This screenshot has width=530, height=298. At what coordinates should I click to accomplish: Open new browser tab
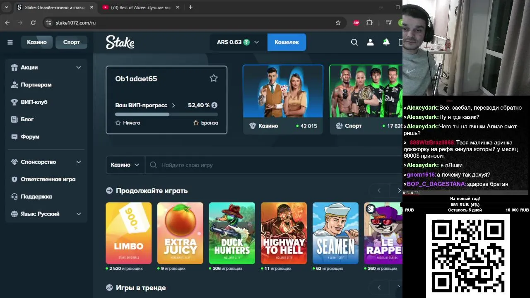[190, 7]
